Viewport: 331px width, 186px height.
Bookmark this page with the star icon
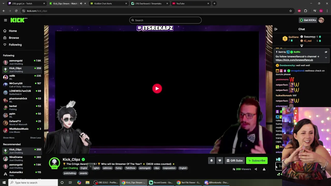pyautogui.click(x=291, y=11)
